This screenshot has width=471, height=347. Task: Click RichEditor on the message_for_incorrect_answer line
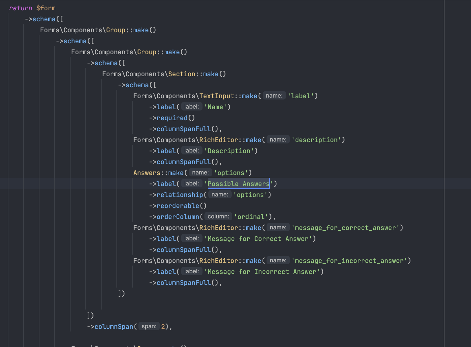pos(219,261)
